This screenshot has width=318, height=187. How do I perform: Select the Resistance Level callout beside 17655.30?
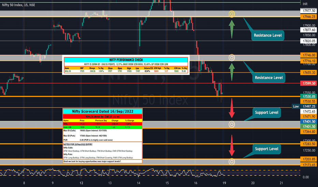[269, 78]
